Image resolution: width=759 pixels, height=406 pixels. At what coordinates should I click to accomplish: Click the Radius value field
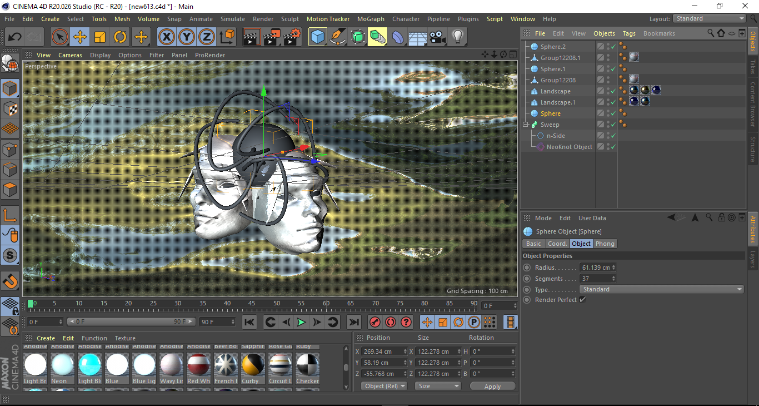(x=596, y=268)
